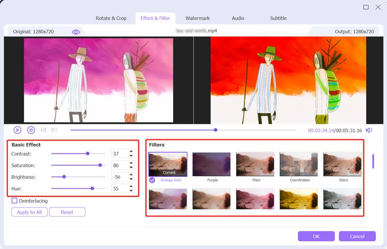Click the Brightness value field
Image resolution: width=387 pixels, height=249 pixels.
(x=120, y=176)
